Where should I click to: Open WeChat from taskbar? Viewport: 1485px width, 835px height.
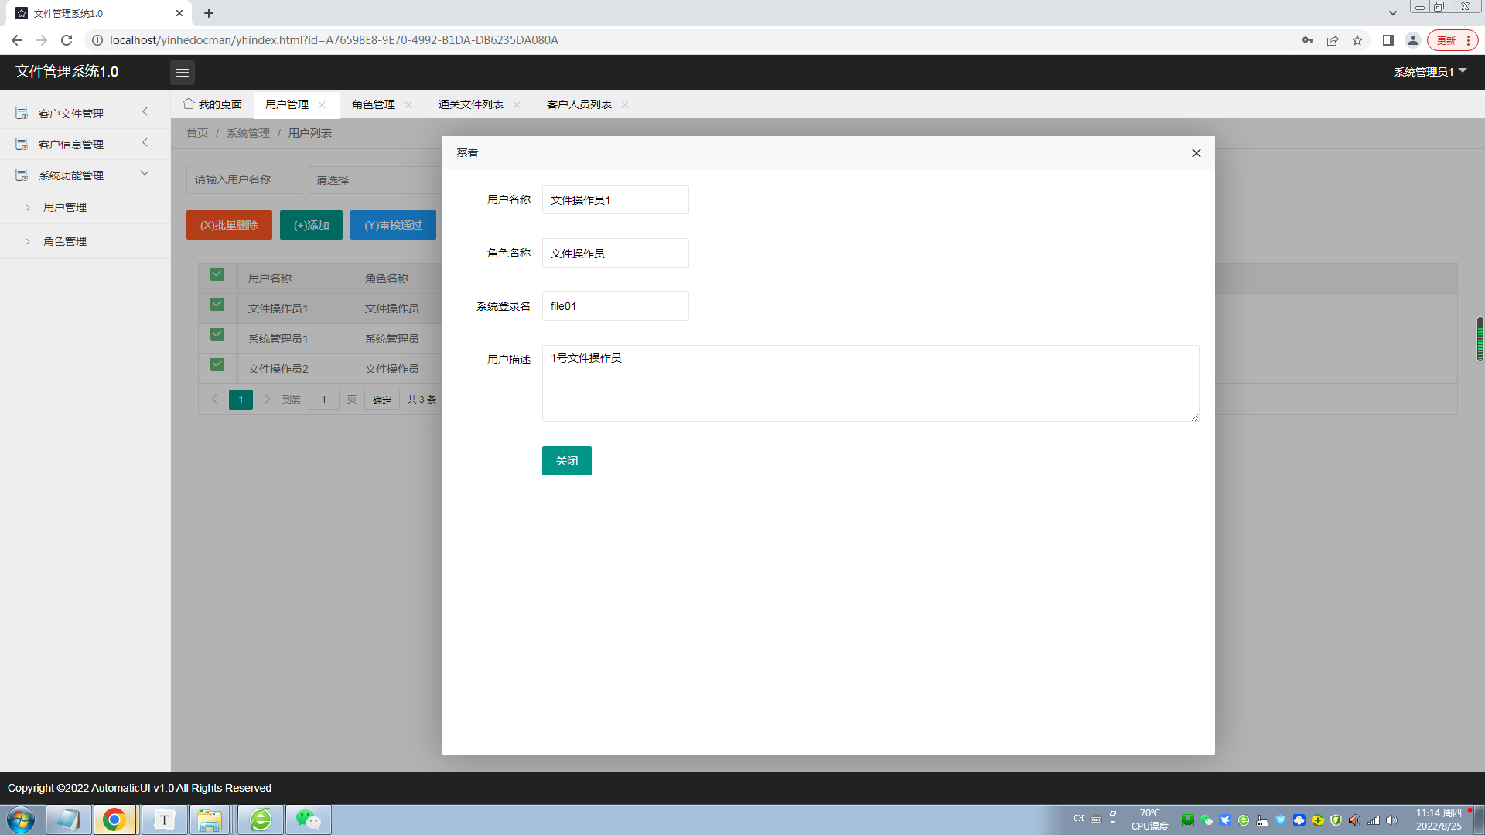click(309, 820)
